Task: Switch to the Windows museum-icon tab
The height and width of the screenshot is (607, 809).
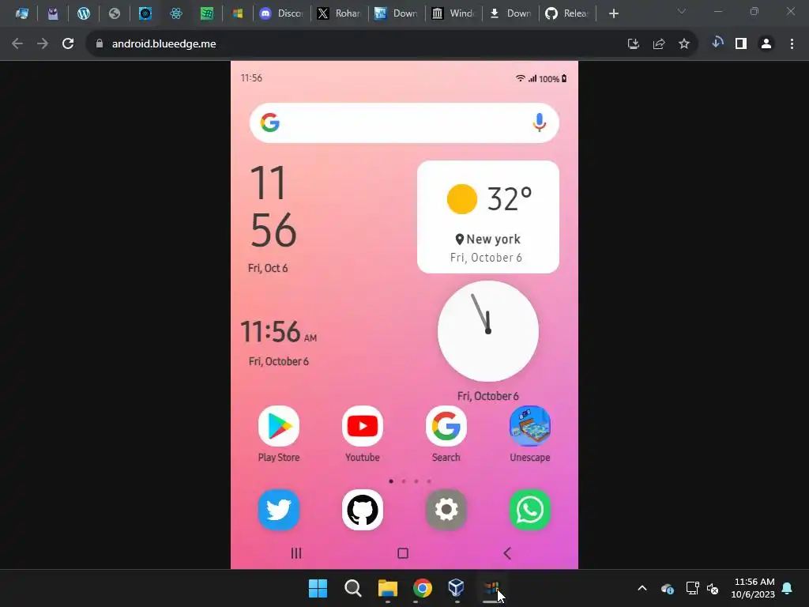Action: [x=453, y=13]
